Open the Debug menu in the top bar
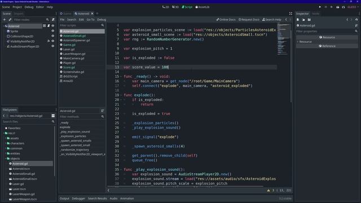 pyautogui.click(x=29, y=7)
